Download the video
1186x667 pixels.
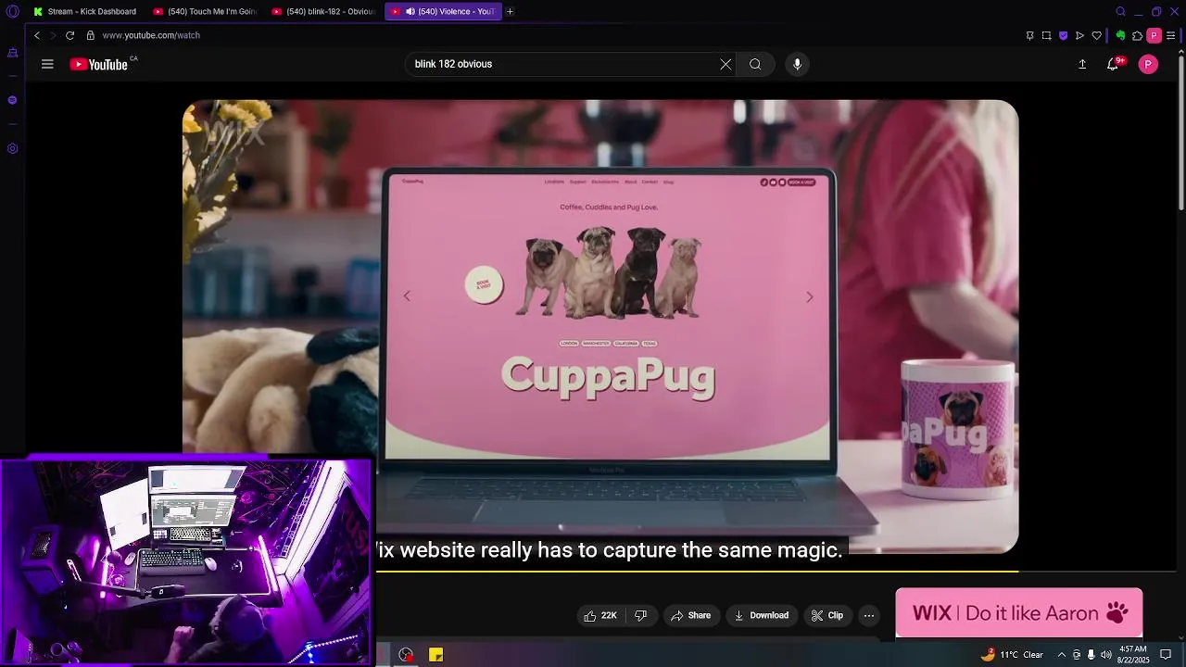pyautogui.click(x=761, y=615)
